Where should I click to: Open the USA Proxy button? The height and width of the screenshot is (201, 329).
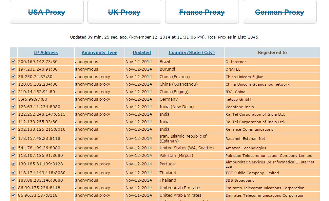[x=47, y=12]
